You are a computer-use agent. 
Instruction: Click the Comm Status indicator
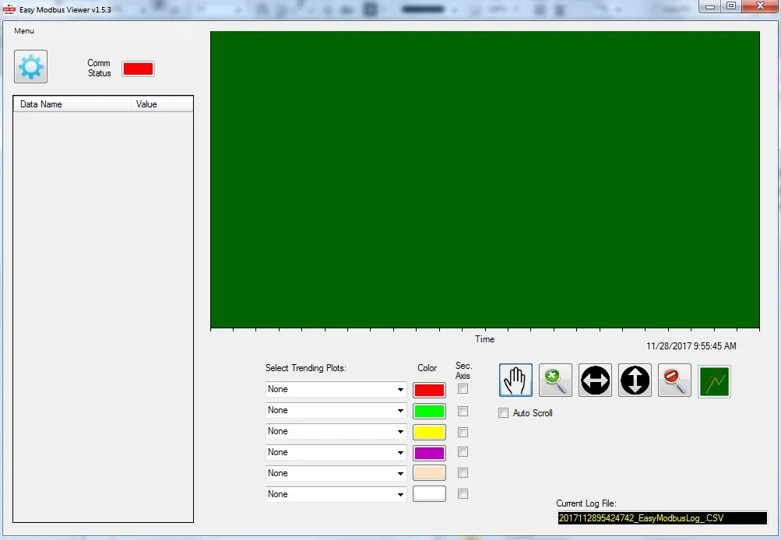coord(138,68)
